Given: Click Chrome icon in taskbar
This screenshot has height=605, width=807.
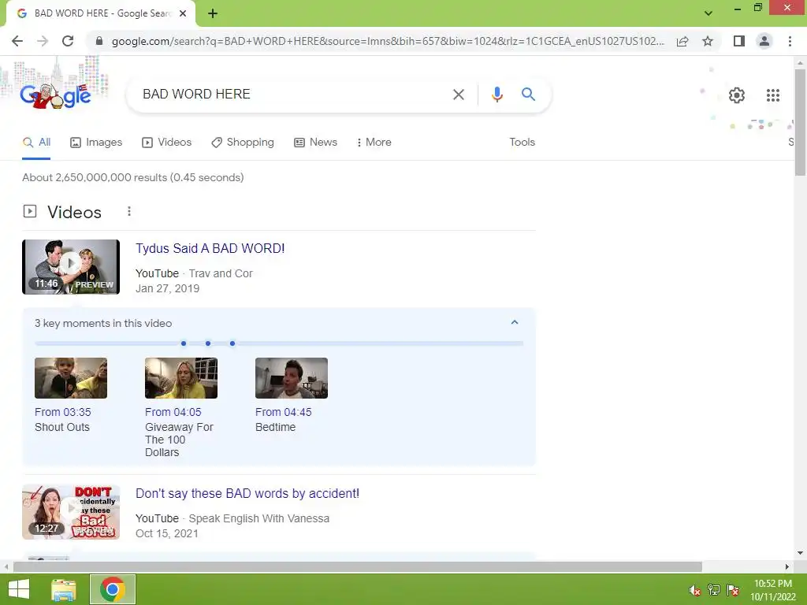Looking at the screenshot, I should [113, 589].
